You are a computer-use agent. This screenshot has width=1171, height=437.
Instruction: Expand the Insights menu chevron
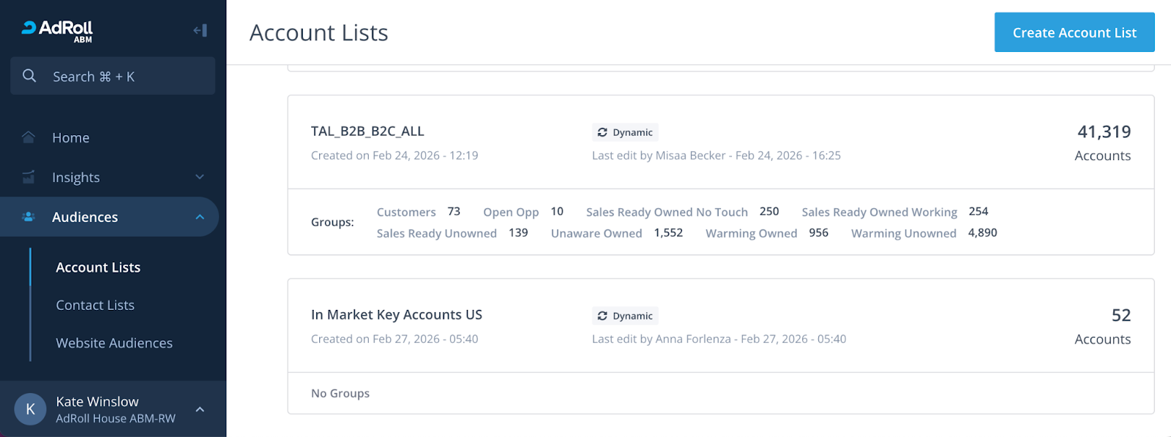coord(200,177)
